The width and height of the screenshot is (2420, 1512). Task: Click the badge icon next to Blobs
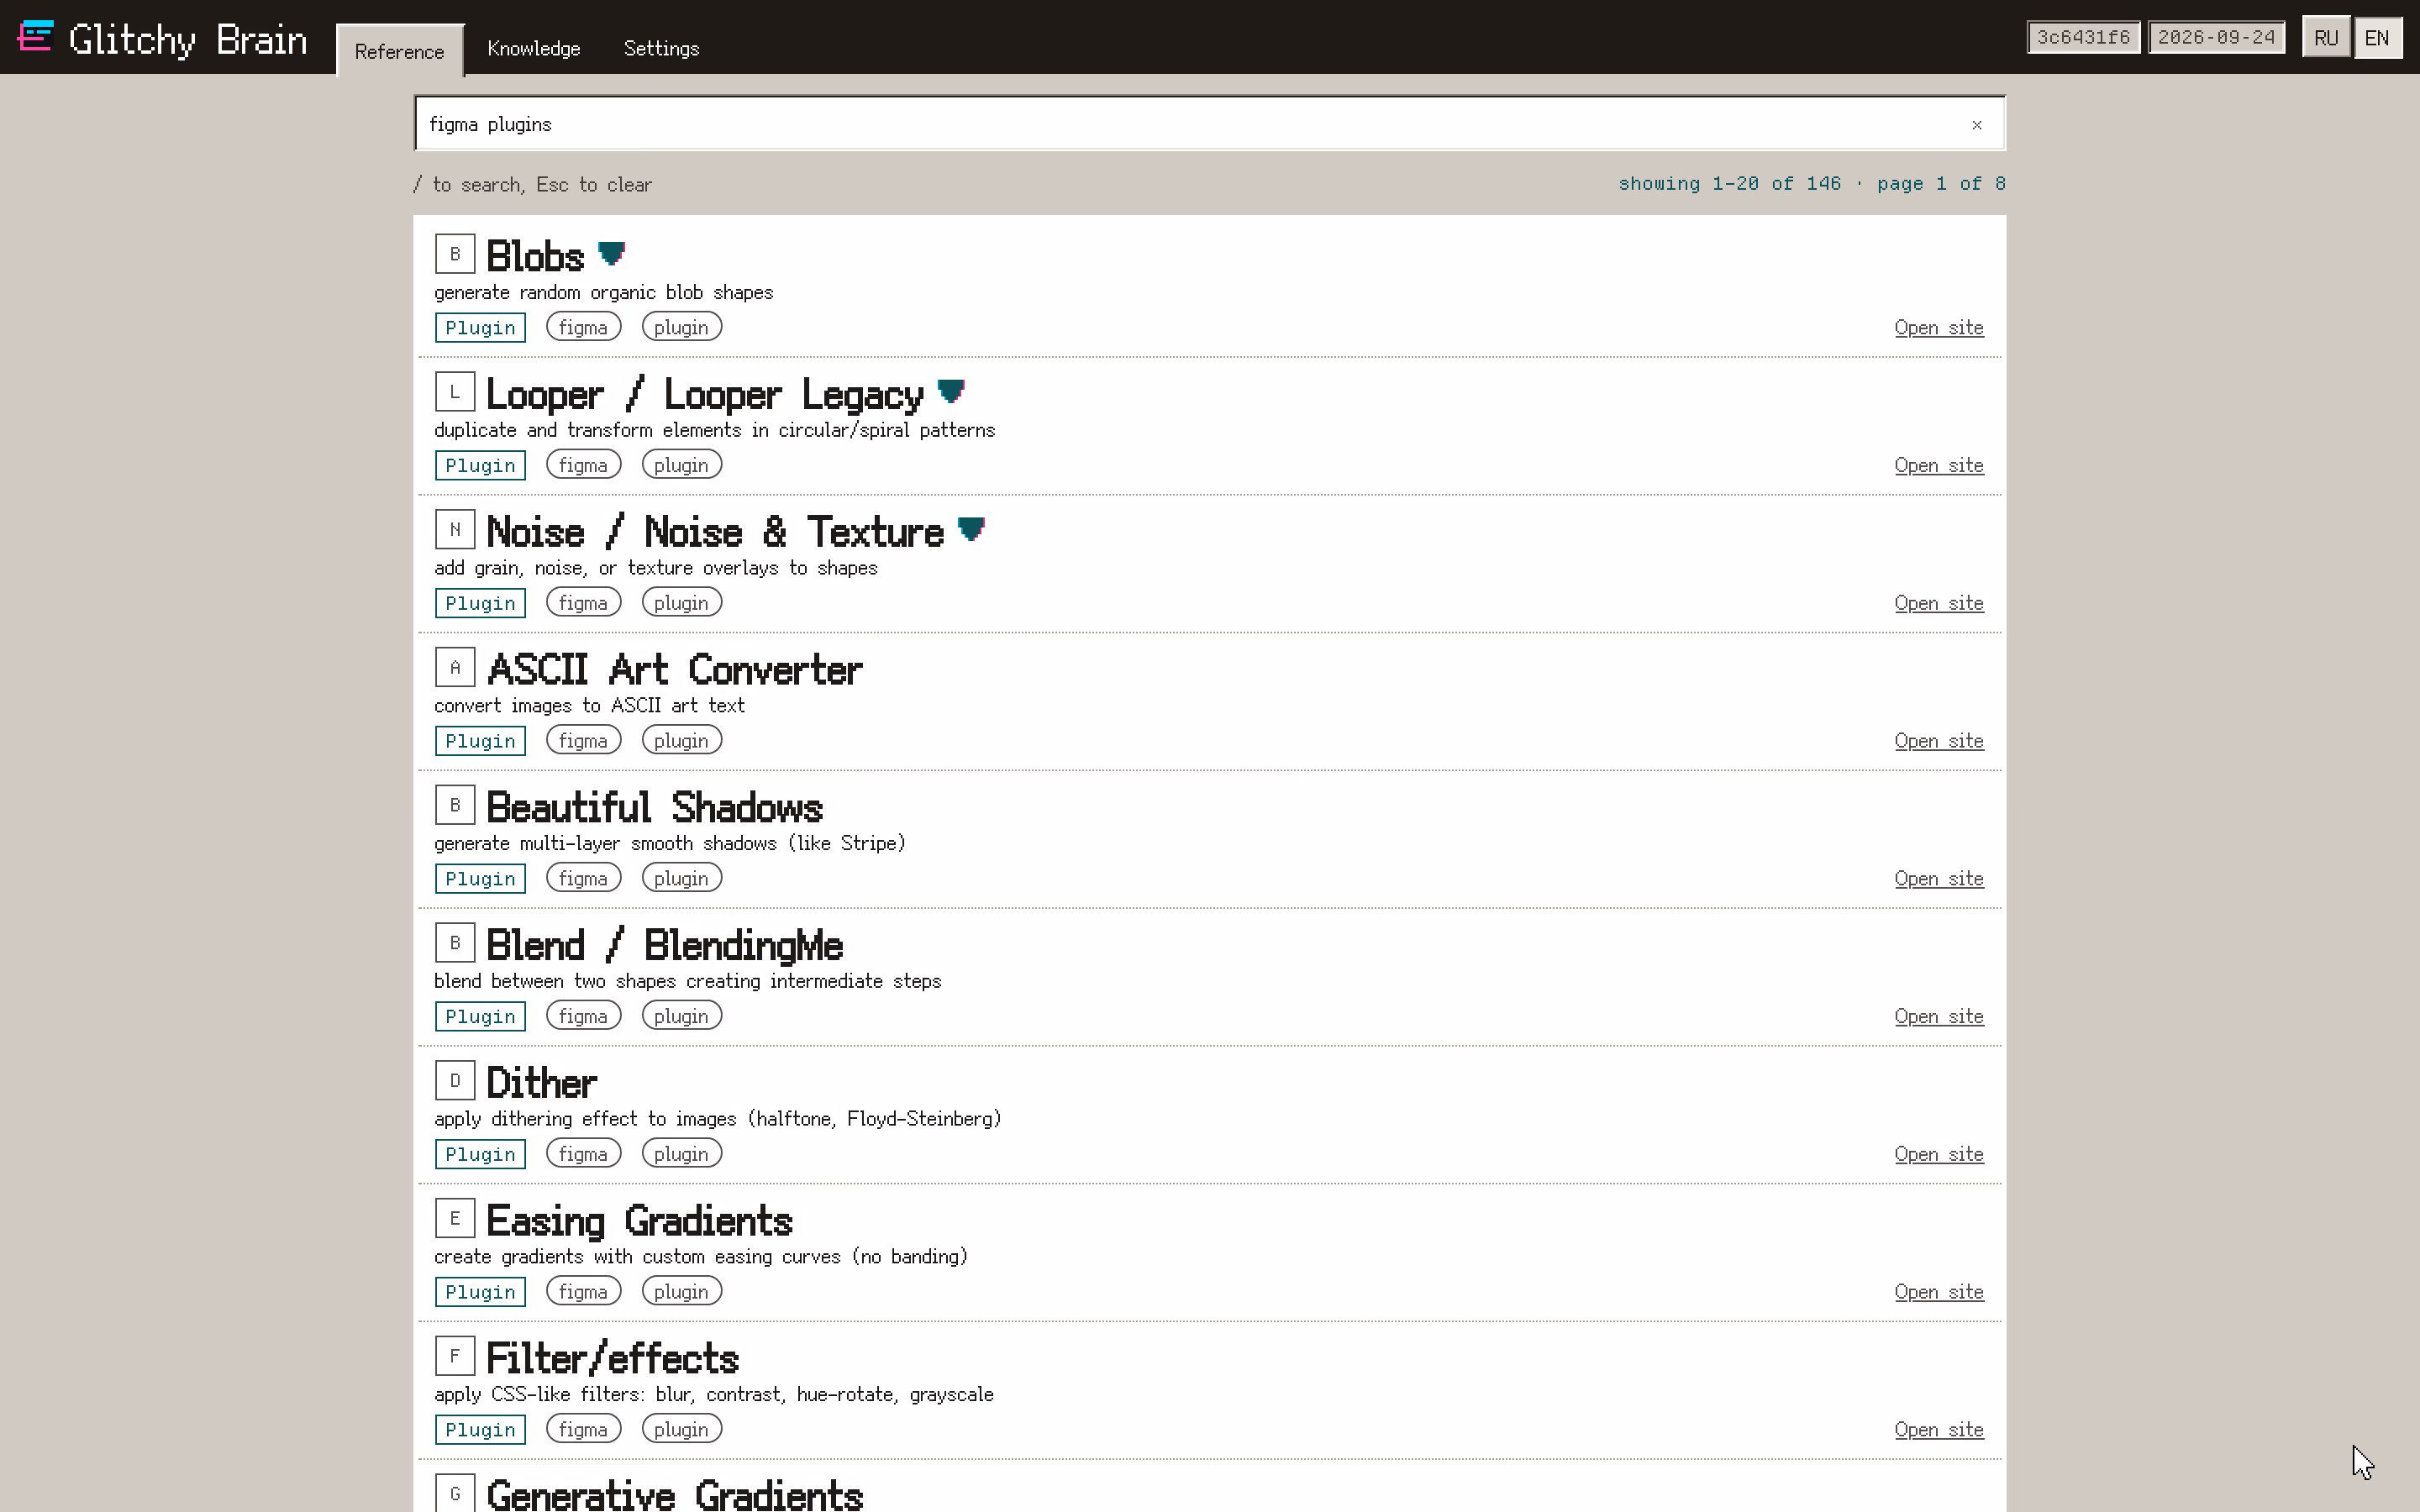(x=611, y=254)
